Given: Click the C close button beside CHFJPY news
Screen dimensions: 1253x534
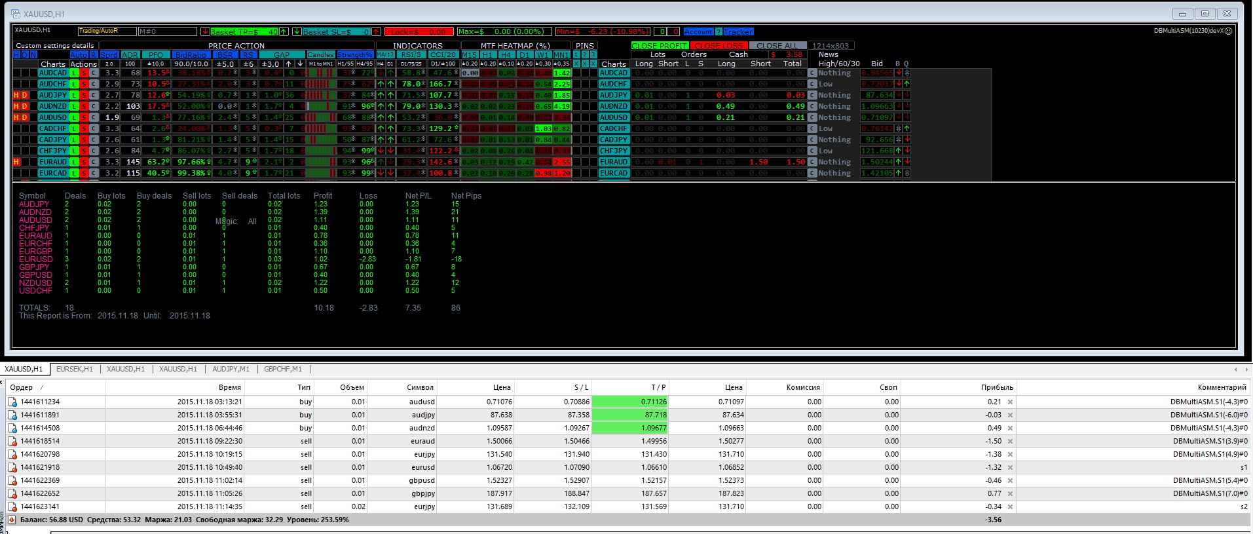Looking at the screenshot, I should (812, 151).
